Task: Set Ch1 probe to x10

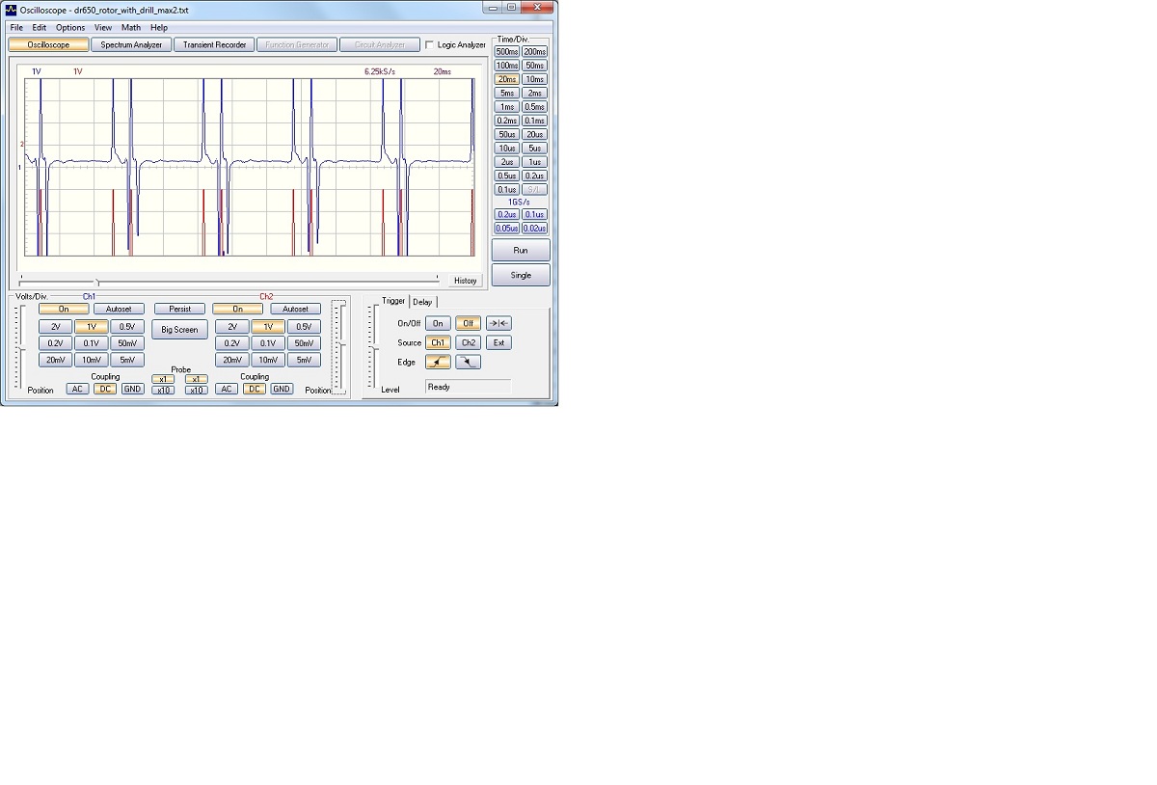Action: pyautogui.click(x=163, y=390)
